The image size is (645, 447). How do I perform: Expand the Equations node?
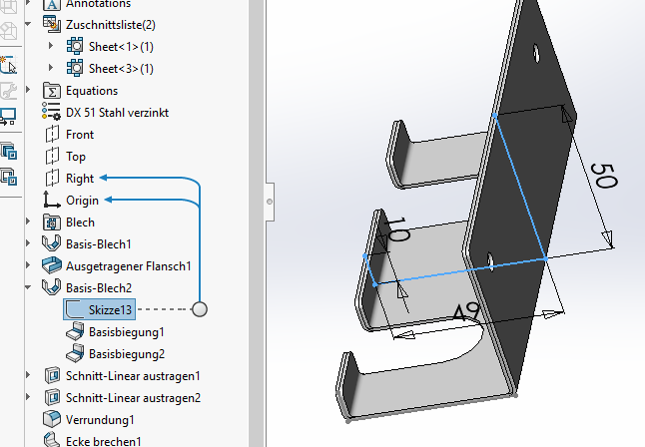tap(28, 90)
